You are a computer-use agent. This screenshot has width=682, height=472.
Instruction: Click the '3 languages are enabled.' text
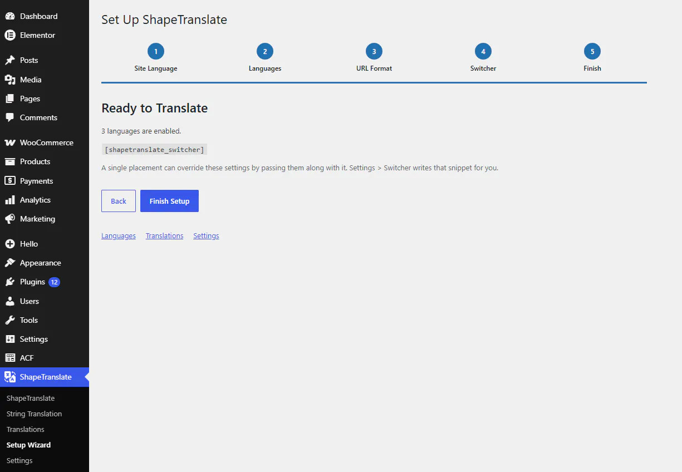(141, 131)
